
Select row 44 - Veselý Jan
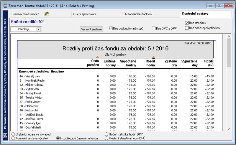pos(116,76)
